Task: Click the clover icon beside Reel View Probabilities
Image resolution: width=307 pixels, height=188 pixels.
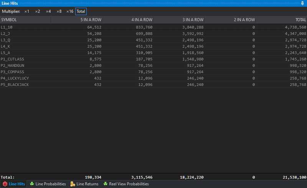Action: [x=106, y=184]
